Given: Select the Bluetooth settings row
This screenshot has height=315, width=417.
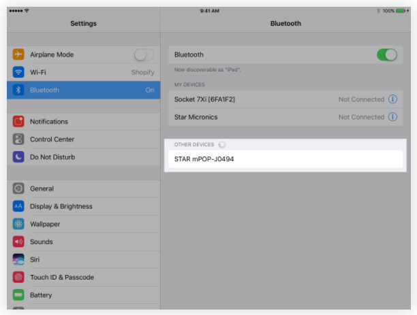Looking at the screenshot, I should point(84,90).
